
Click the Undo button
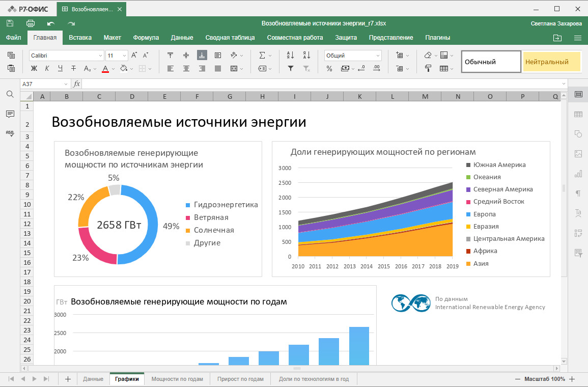click(51, 23)
